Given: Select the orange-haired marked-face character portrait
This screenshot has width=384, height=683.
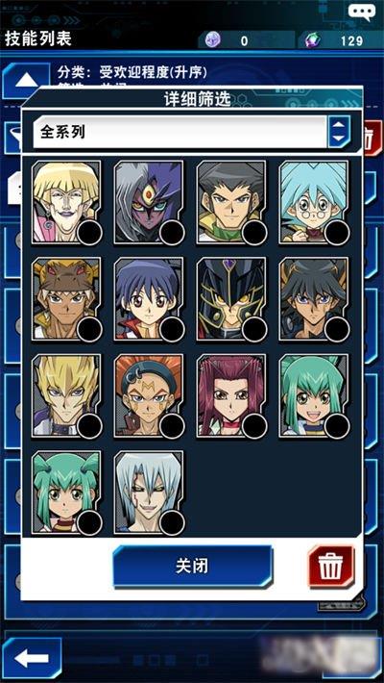Looking at the screenshot, I should click(x=149, y=395).
